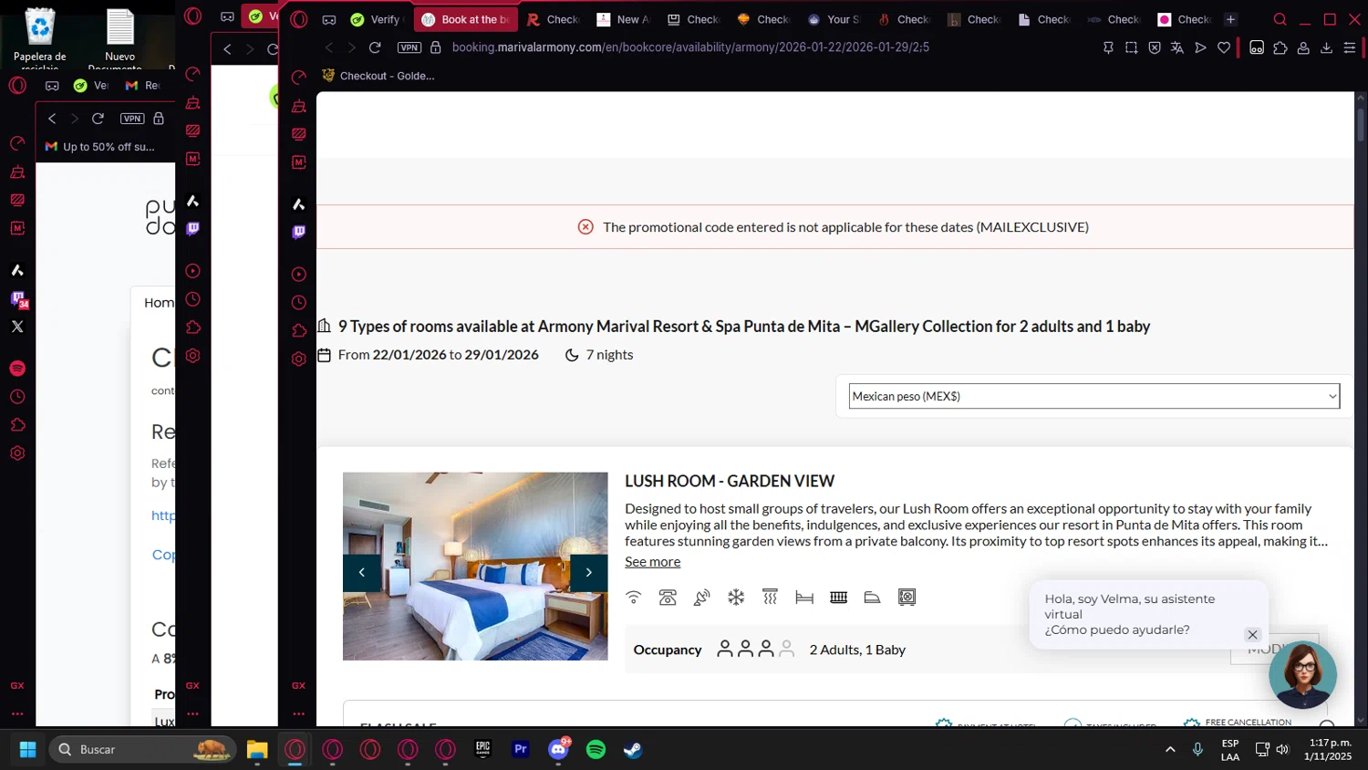The height and width of the screenshot is (770, 1368).
Task: Click the 'LUSH ROOM - GARDEN VIEW' heading
Action: pos(730,481)
